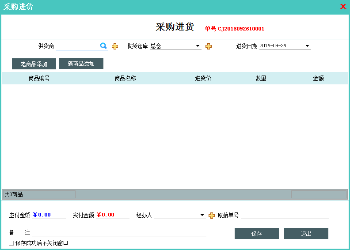Sort by 进货价 column header
This screenshot has height=250, width=350.
tap(203, 78)
